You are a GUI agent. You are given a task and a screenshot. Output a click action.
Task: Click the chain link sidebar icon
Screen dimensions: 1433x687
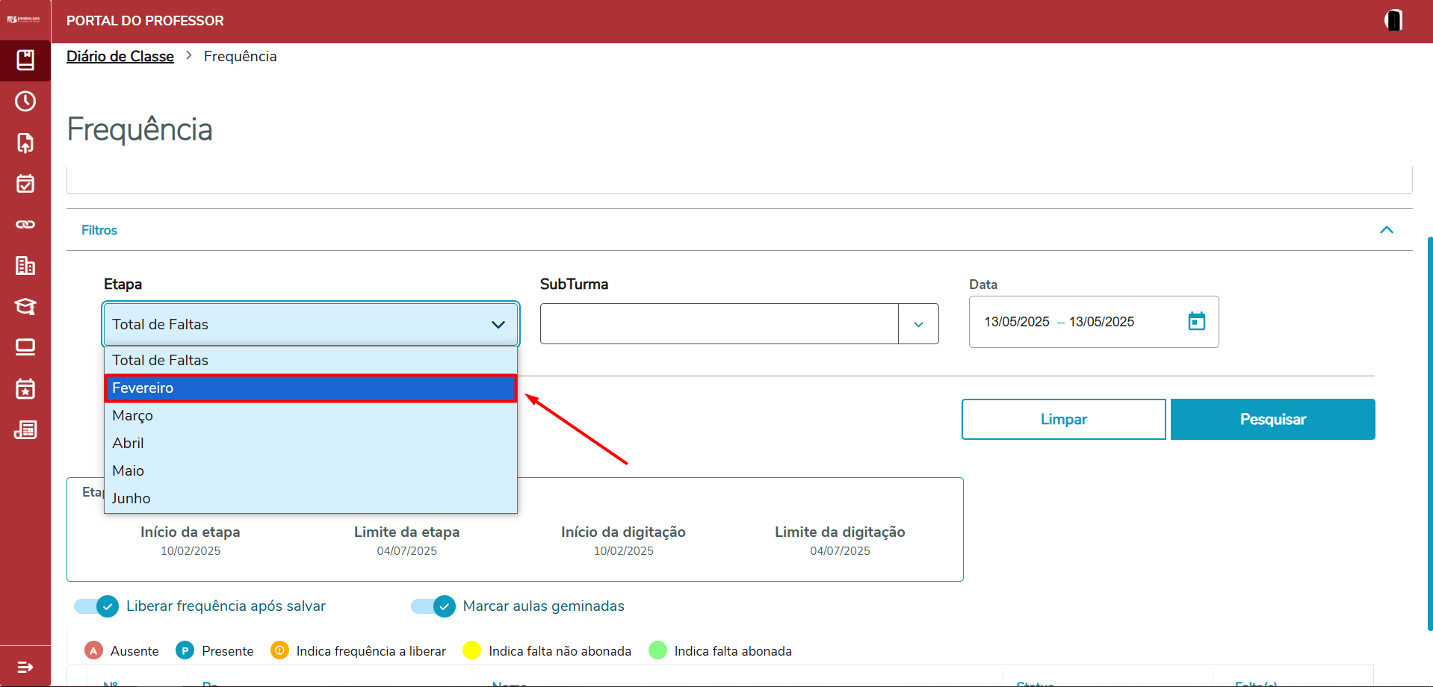pyautogui.click(x=25, y=225)
